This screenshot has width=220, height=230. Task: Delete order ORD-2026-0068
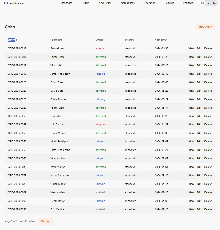click(x=208, y=167)
